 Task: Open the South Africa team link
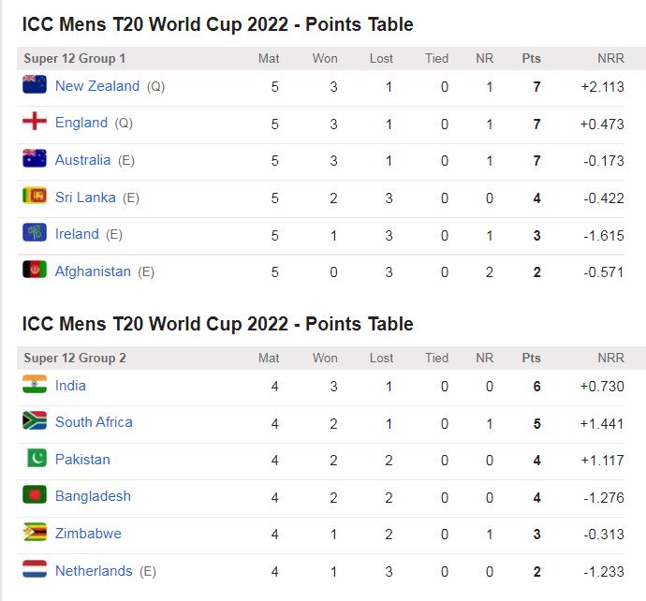(x=94, y=422)
